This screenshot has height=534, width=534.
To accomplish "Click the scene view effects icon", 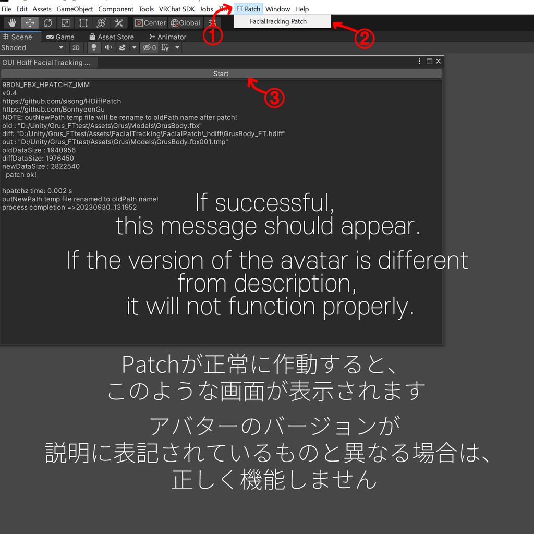I will 122,47.
